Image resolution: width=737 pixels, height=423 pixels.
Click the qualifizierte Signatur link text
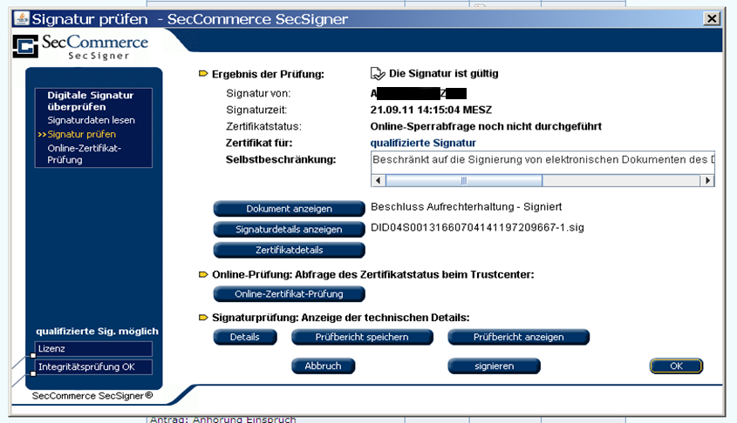coord(423,143)
